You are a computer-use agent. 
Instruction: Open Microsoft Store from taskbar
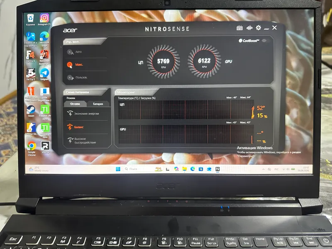(201, 169)
